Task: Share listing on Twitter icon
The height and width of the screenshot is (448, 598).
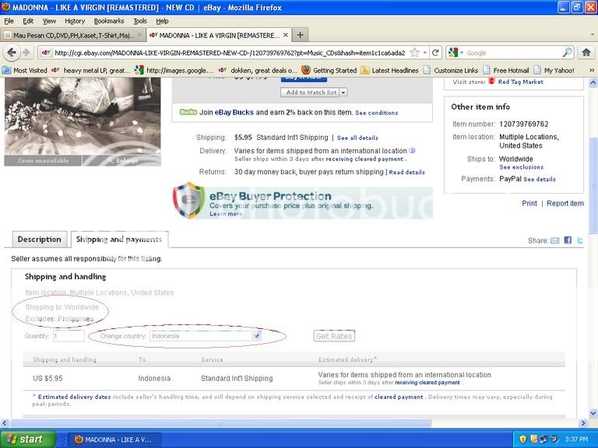Action: pyautogui.click(x=579, y=240)
